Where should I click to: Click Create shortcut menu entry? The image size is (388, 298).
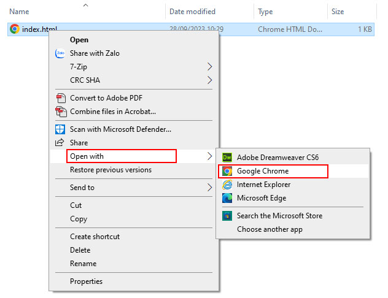(x=95, y=237)
